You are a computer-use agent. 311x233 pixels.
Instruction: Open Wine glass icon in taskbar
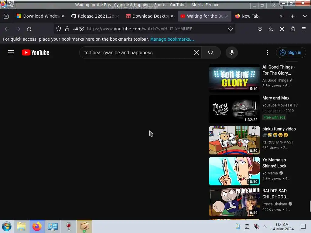pyautogui.click(x=68, y=226)
